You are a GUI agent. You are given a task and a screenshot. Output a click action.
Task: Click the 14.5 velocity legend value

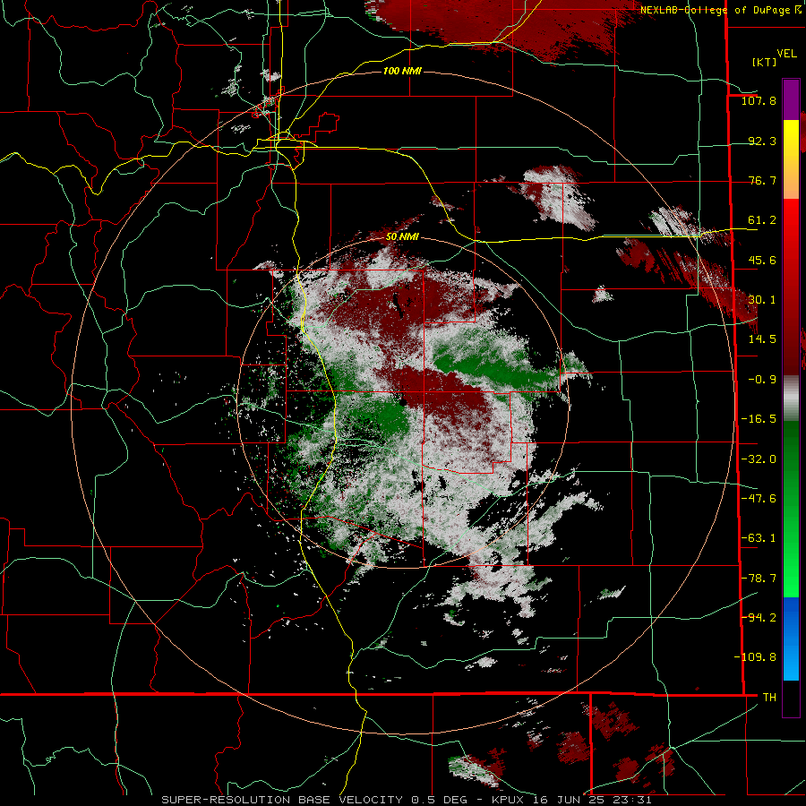(762, 339)
